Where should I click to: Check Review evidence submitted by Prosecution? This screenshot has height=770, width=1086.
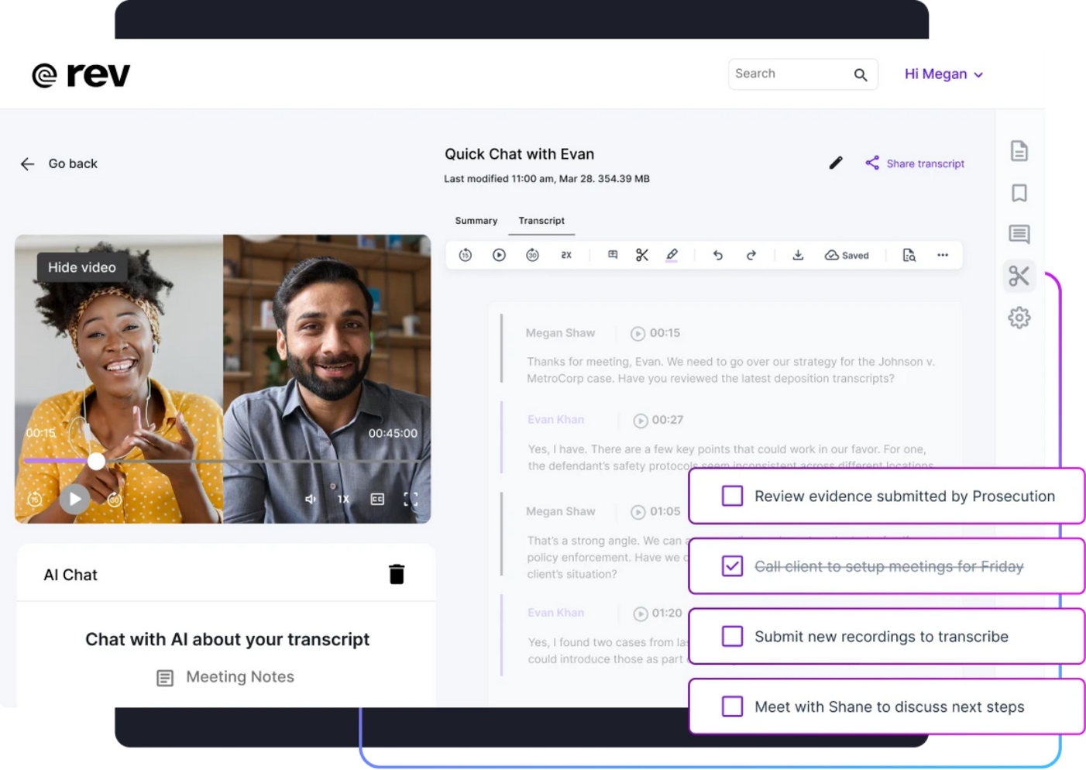click(x=732, y=496)
